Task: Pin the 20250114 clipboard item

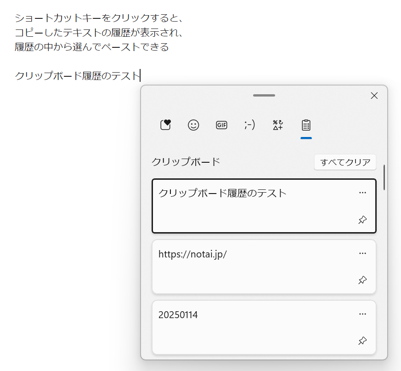Action: (x=362, y=341)
